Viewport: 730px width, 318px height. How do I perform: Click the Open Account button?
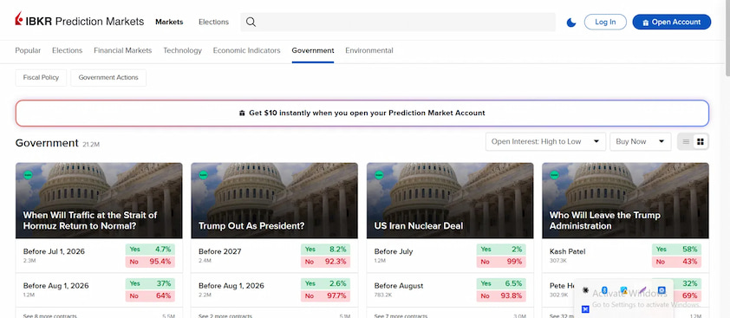click(x=672, y=22)
